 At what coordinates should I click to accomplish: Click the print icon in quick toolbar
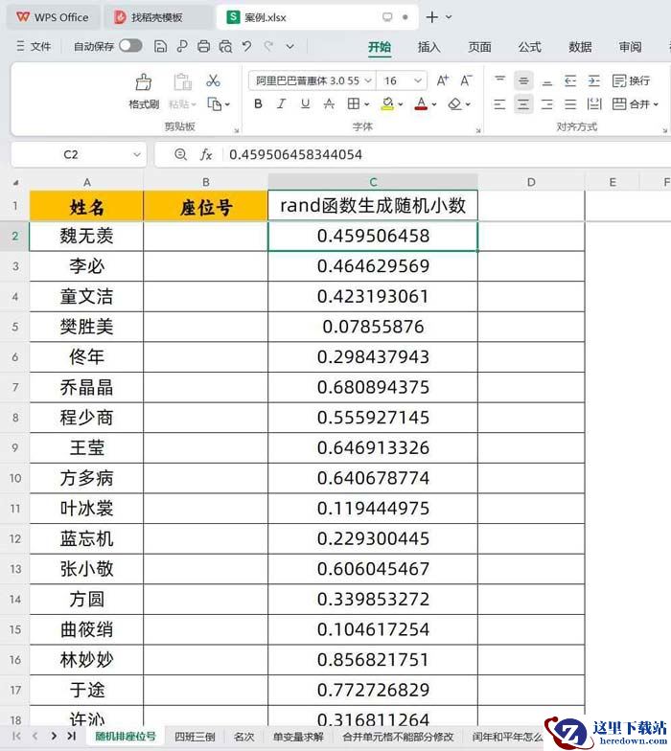pyautogui.click(x=203, y=46)
